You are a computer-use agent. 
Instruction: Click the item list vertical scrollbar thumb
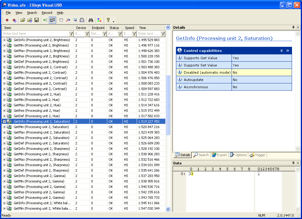(x=168, y=104)
